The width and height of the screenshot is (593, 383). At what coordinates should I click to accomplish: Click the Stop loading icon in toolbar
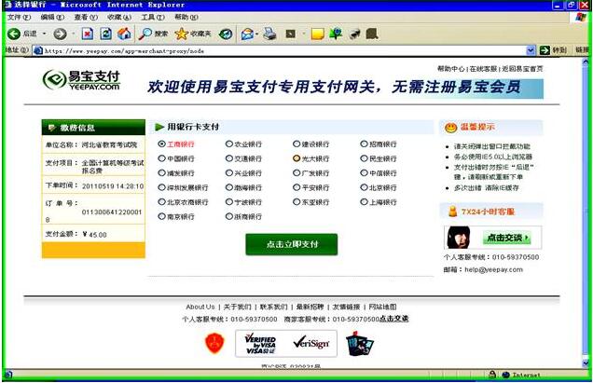click(x=87, y=34)
